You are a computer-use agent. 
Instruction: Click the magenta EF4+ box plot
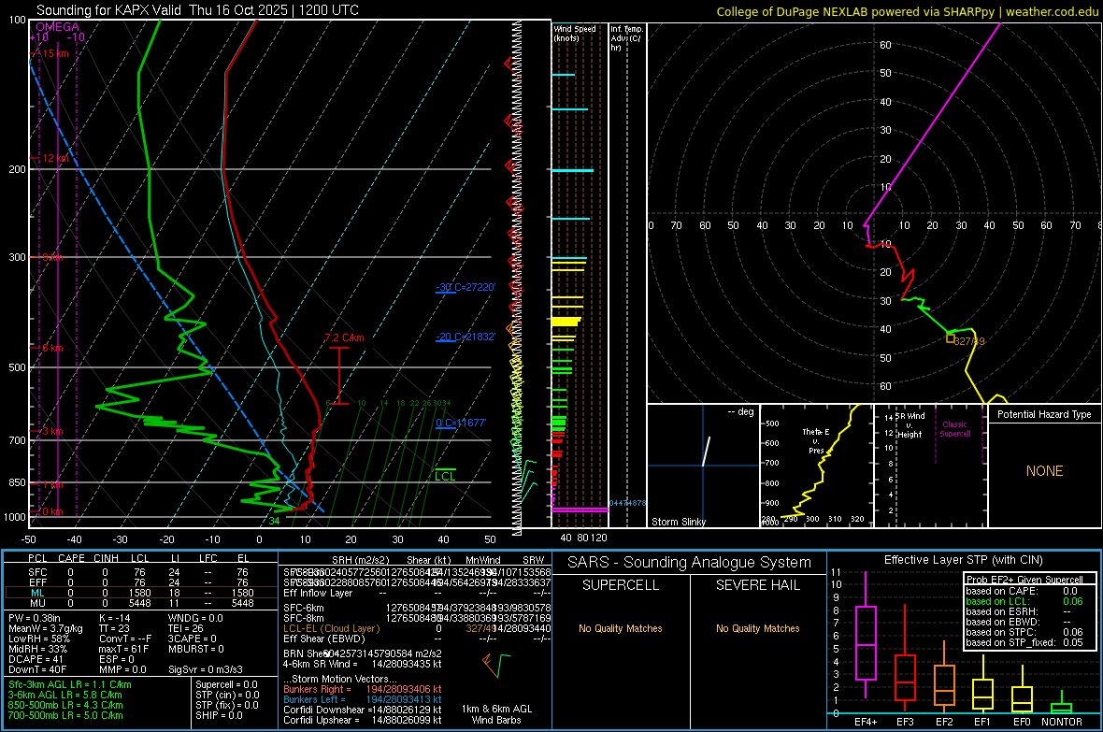pyautogui.click(x=866, y=642)
